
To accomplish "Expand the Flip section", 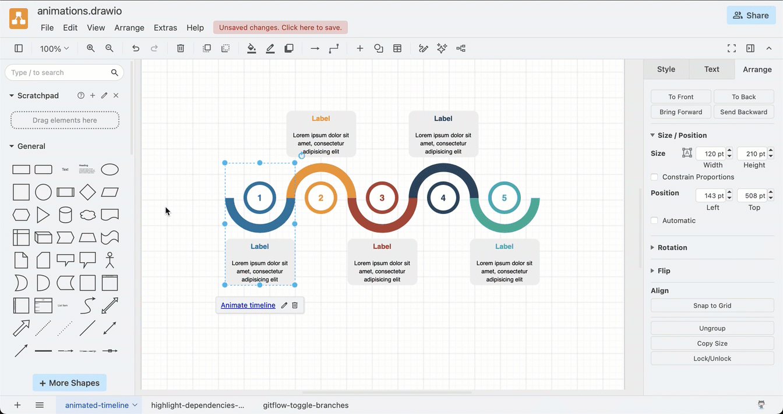I will point(652,270).
